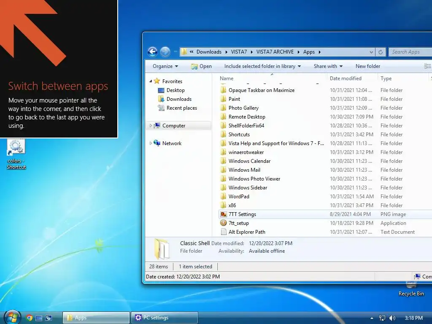Click the Apps breadcrumb segment
The image size is (432, 324).
coord(309,52)
